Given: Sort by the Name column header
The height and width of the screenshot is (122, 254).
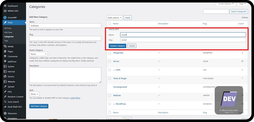Looking at the screenshot, I should tap(116, 24).
